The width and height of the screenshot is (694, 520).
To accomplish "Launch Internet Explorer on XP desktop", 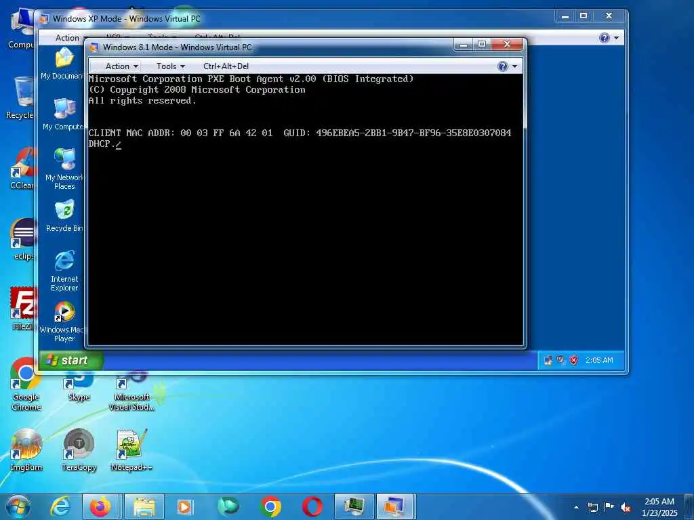I will tap(64, 271).
